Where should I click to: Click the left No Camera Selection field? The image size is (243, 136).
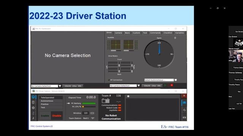[44, 86]
